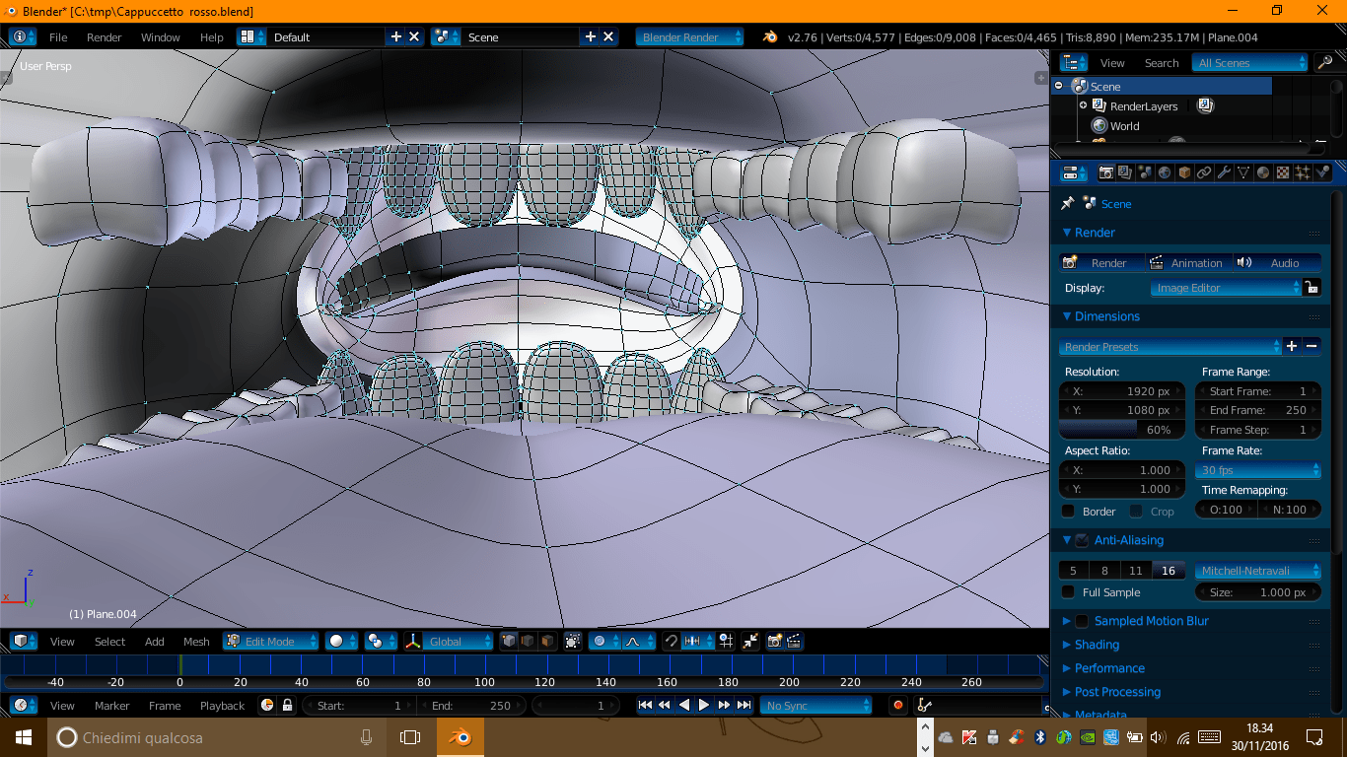Toggle the snap magnet icon
1347x757 pixels.
[672, 641]
